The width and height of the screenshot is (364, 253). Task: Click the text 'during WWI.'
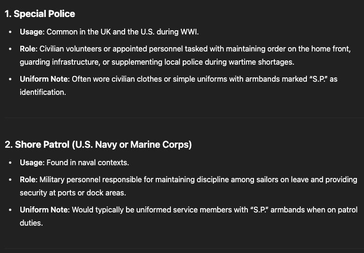pos(178,32)
